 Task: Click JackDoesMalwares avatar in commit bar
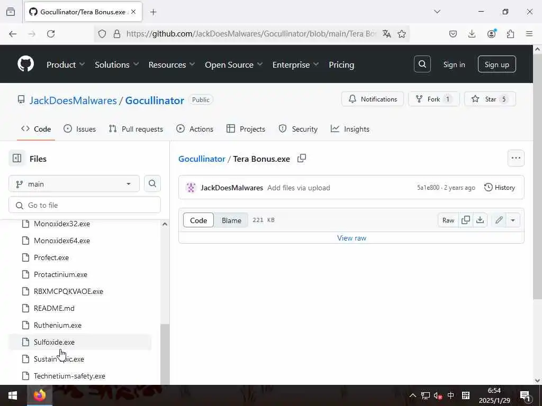point(191,188)
